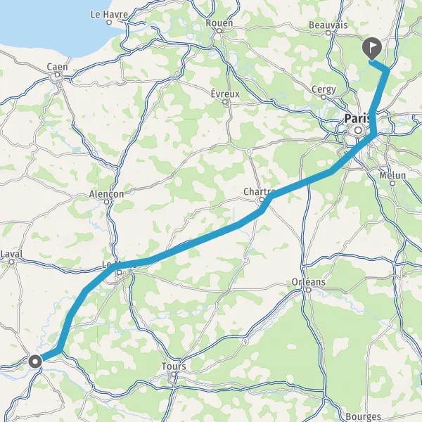Select the Évreux map label
The image size is (422, 422).
click(x=225, y=94)
